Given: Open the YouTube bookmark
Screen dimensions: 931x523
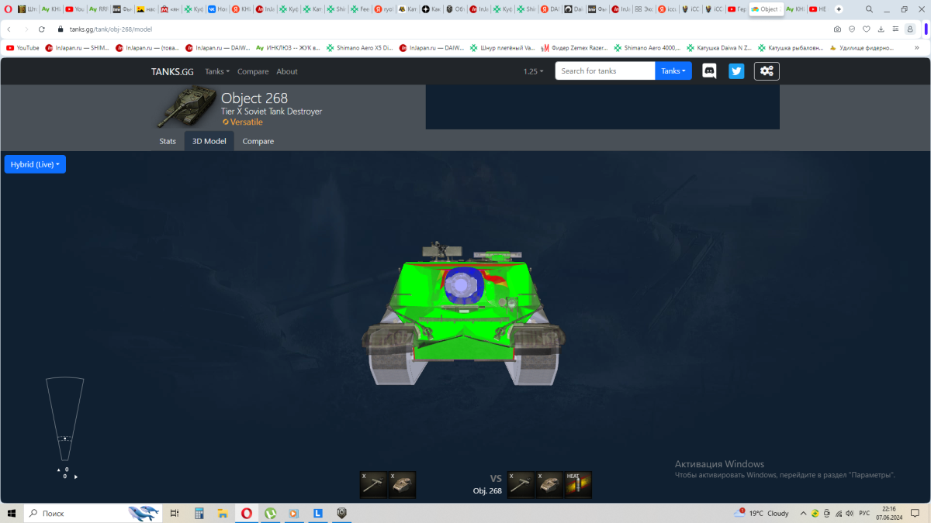Looking at the screenshot, I should (x=22, y=47).
